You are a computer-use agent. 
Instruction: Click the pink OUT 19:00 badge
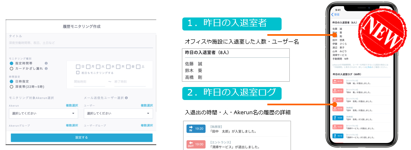[196, 144]
